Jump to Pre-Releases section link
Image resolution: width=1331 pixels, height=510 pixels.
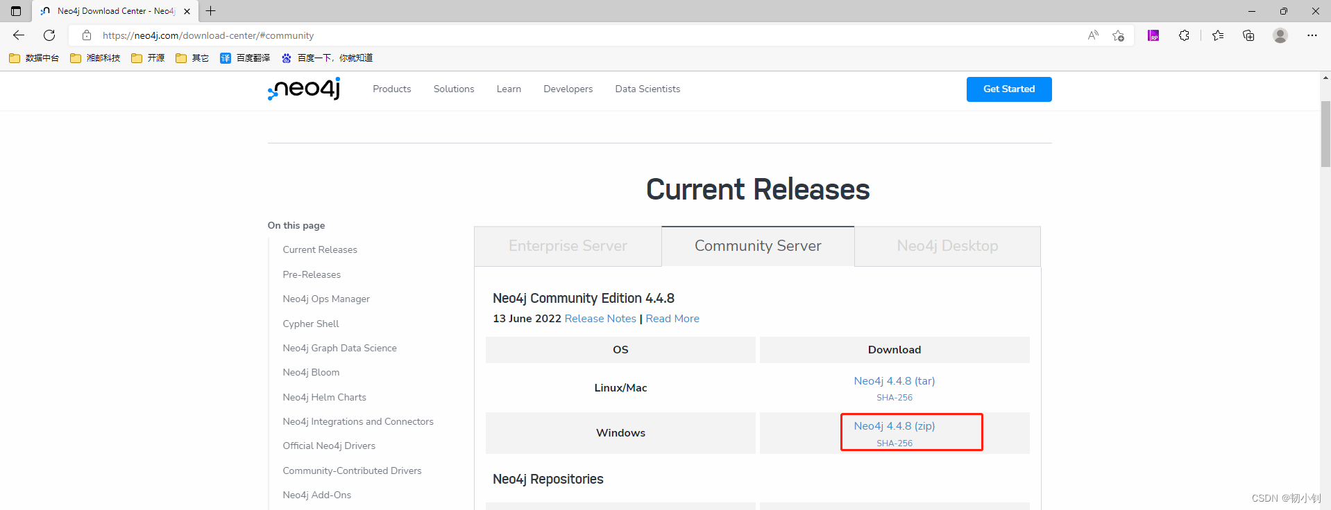pos(312,274)
